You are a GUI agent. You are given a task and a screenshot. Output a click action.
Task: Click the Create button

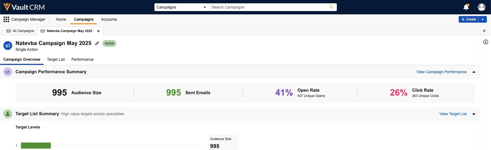[469, 19]
